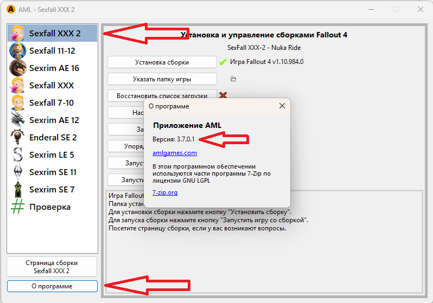Click the red X load order status icon
The width and height of the screenshot is (433, 303).
click(x=222, y=95)
